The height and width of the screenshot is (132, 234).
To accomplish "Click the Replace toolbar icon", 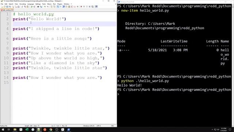I will point(41,7).
